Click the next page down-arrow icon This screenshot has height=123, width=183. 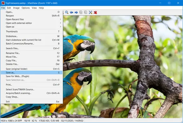click(86, 12)
